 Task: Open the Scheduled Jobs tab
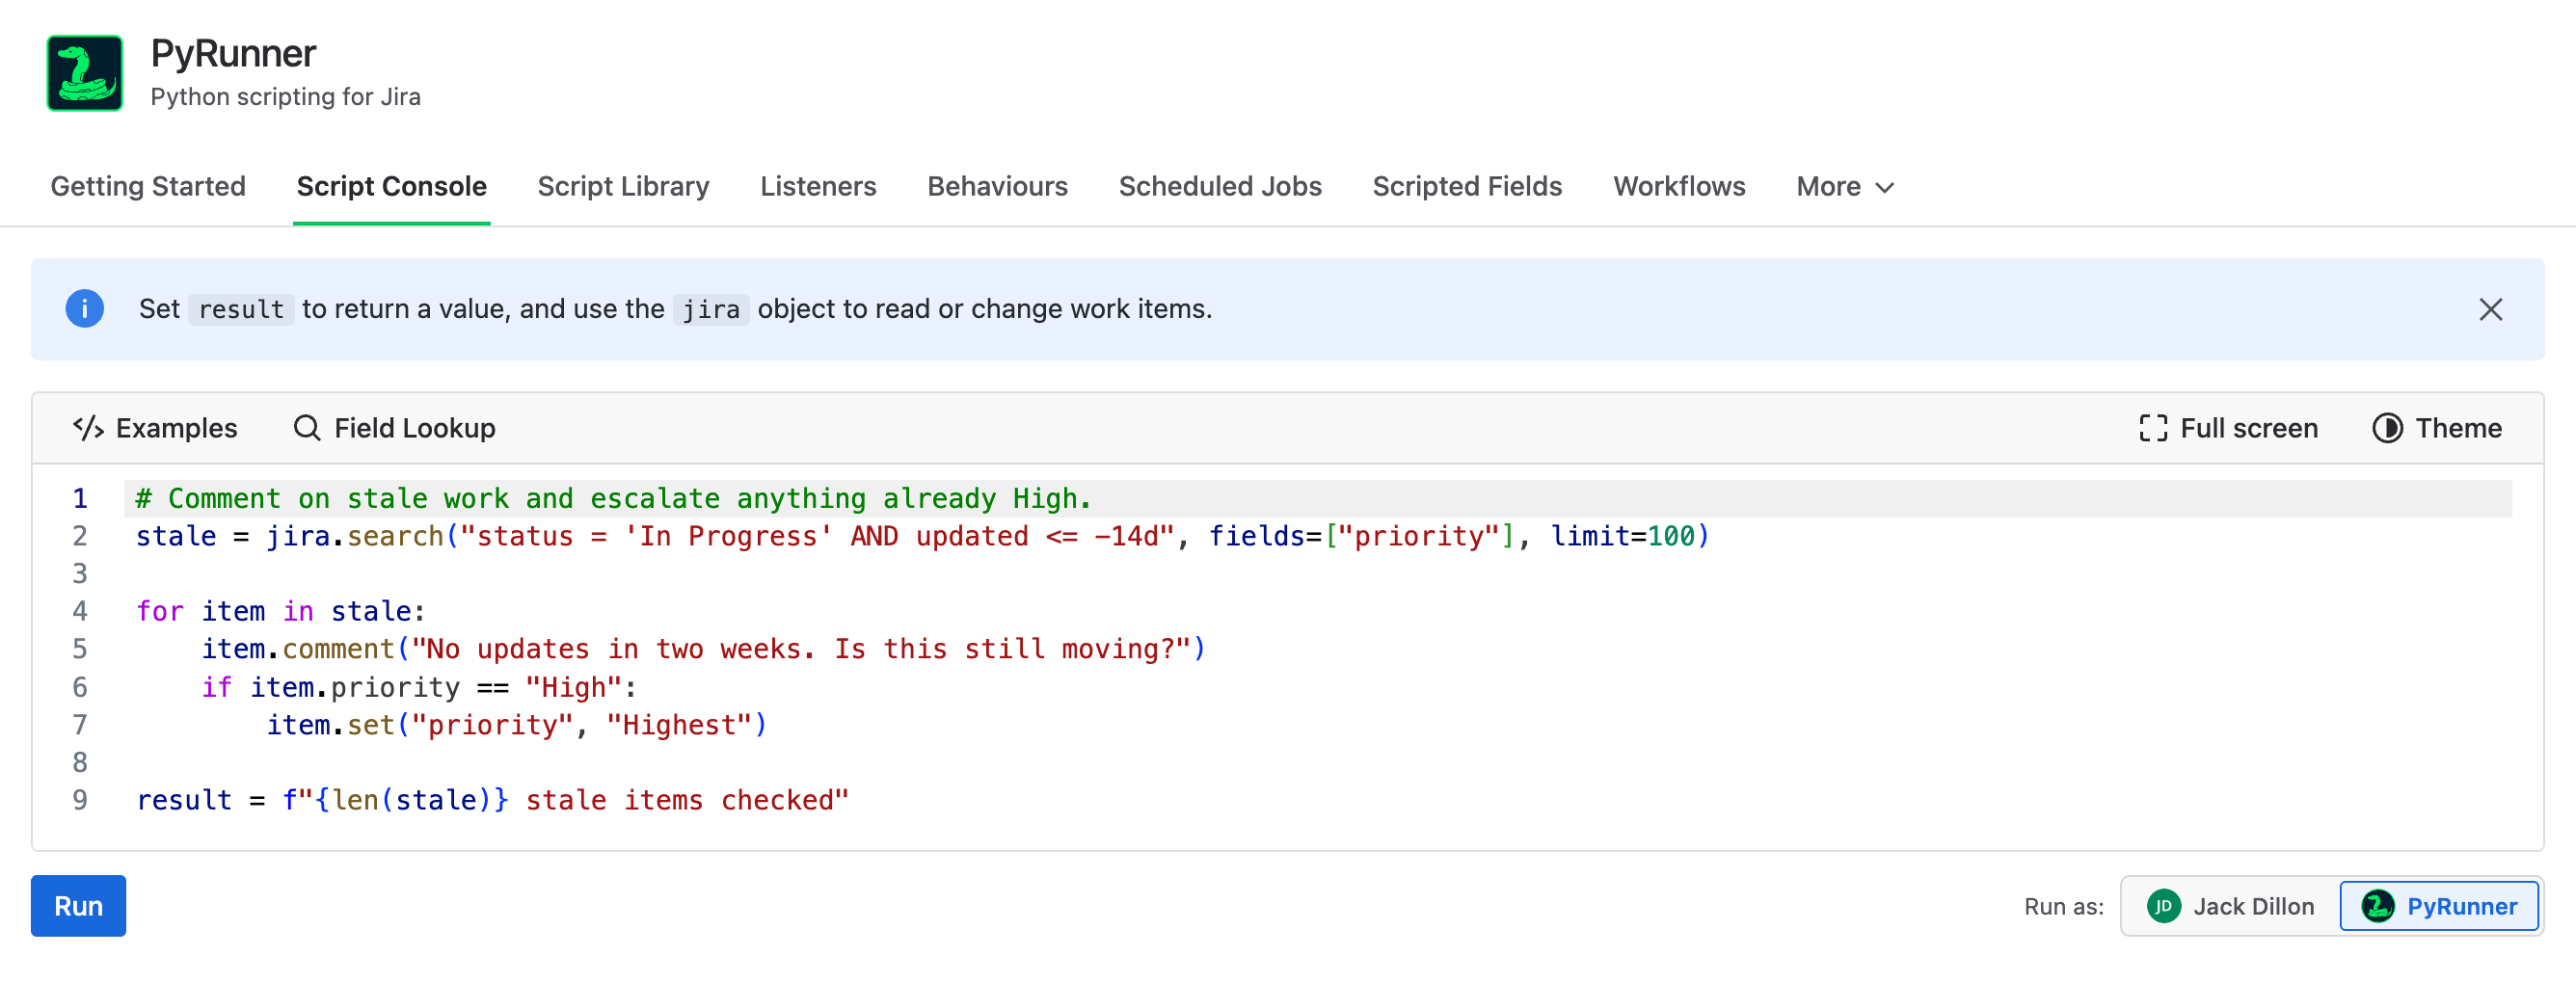tap(1220, 187)
